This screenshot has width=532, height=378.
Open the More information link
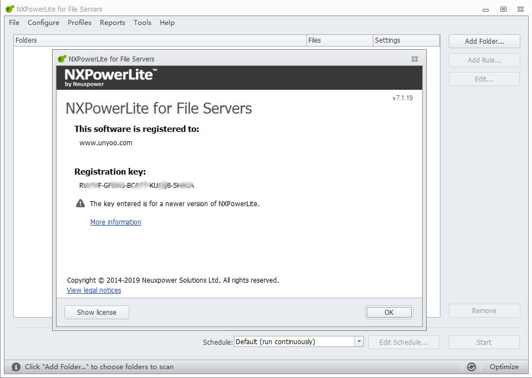tap(116, 222)
